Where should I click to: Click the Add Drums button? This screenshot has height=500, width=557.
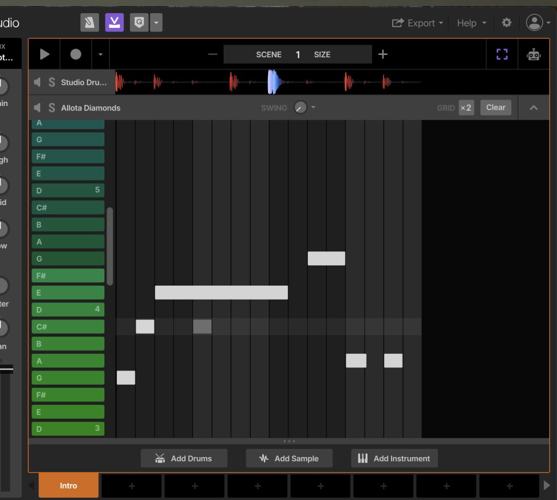pos(184,458)
